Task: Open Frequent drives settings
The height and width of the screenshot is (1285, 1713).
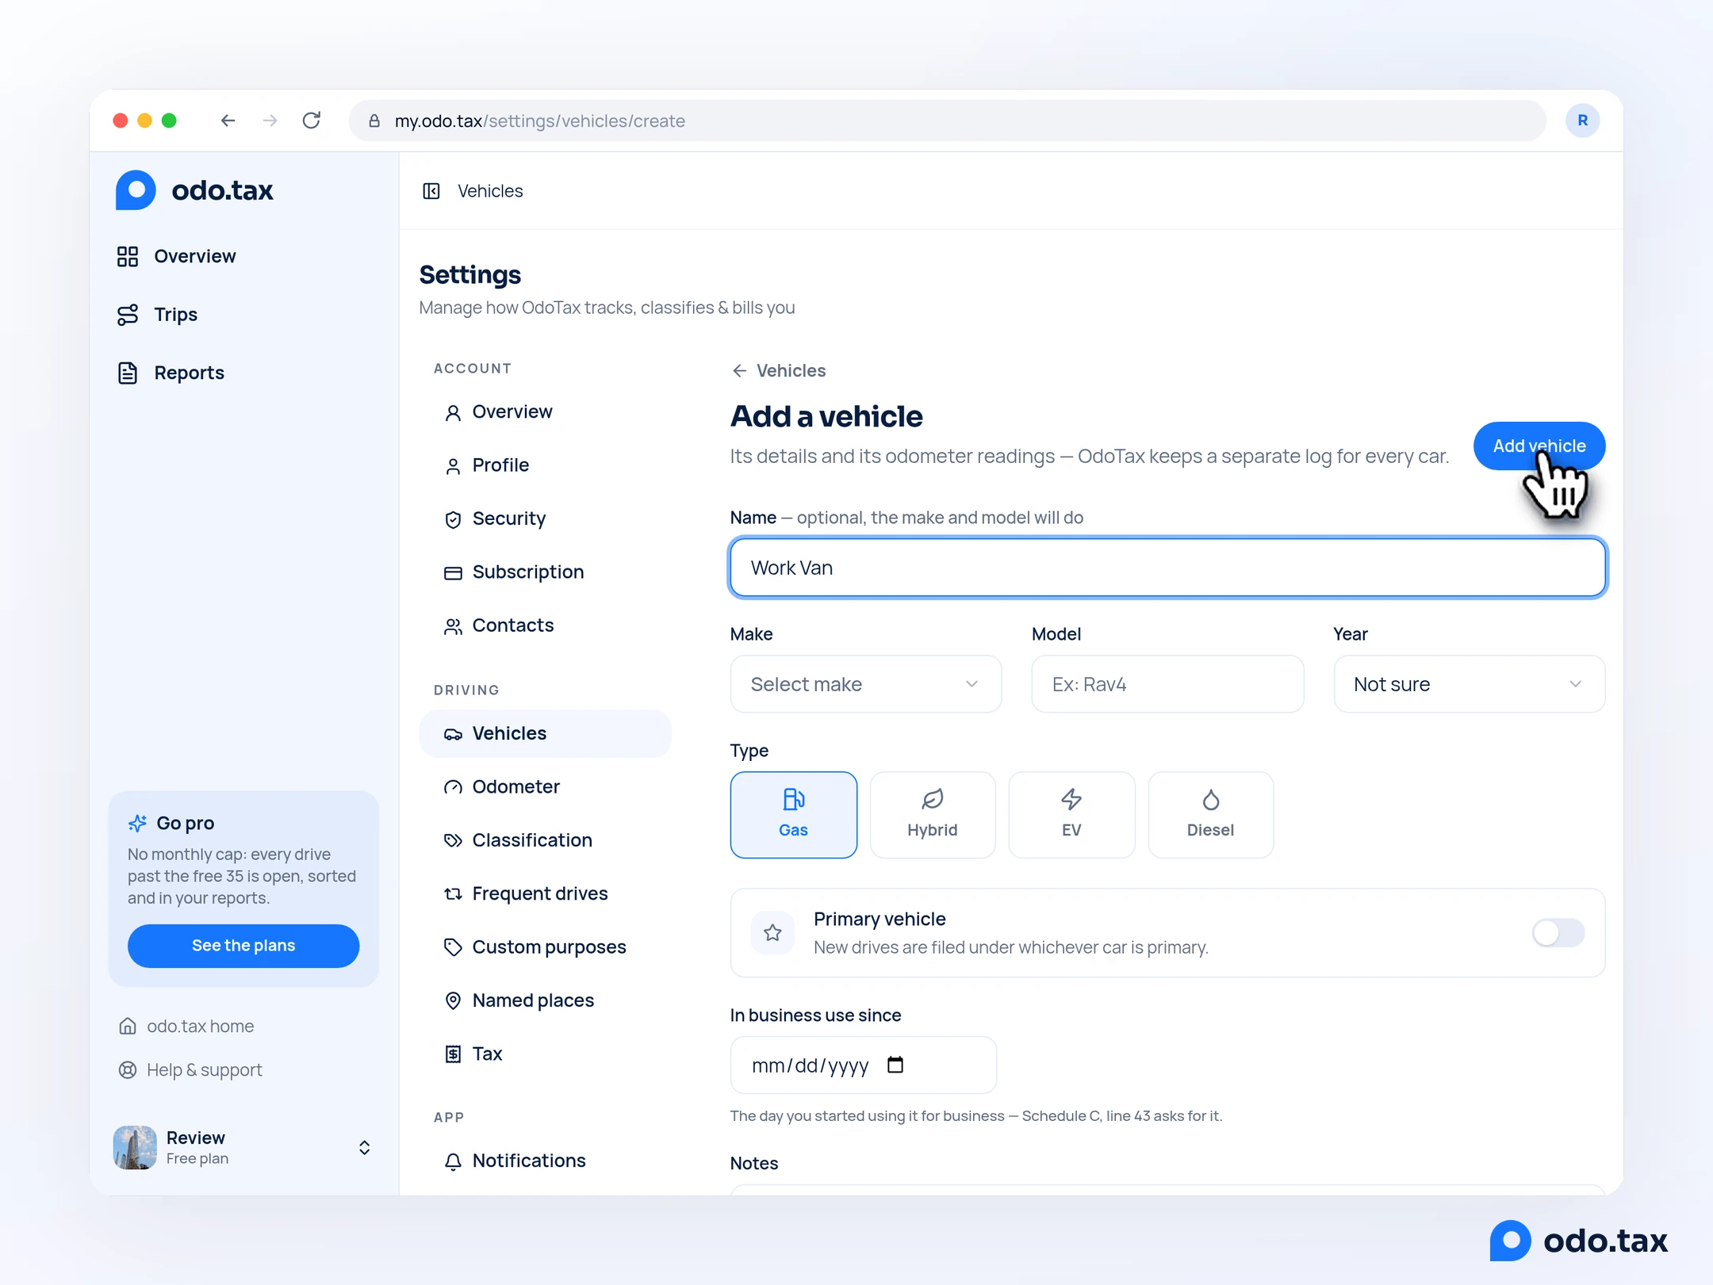Action: click(x=545, y=894)
